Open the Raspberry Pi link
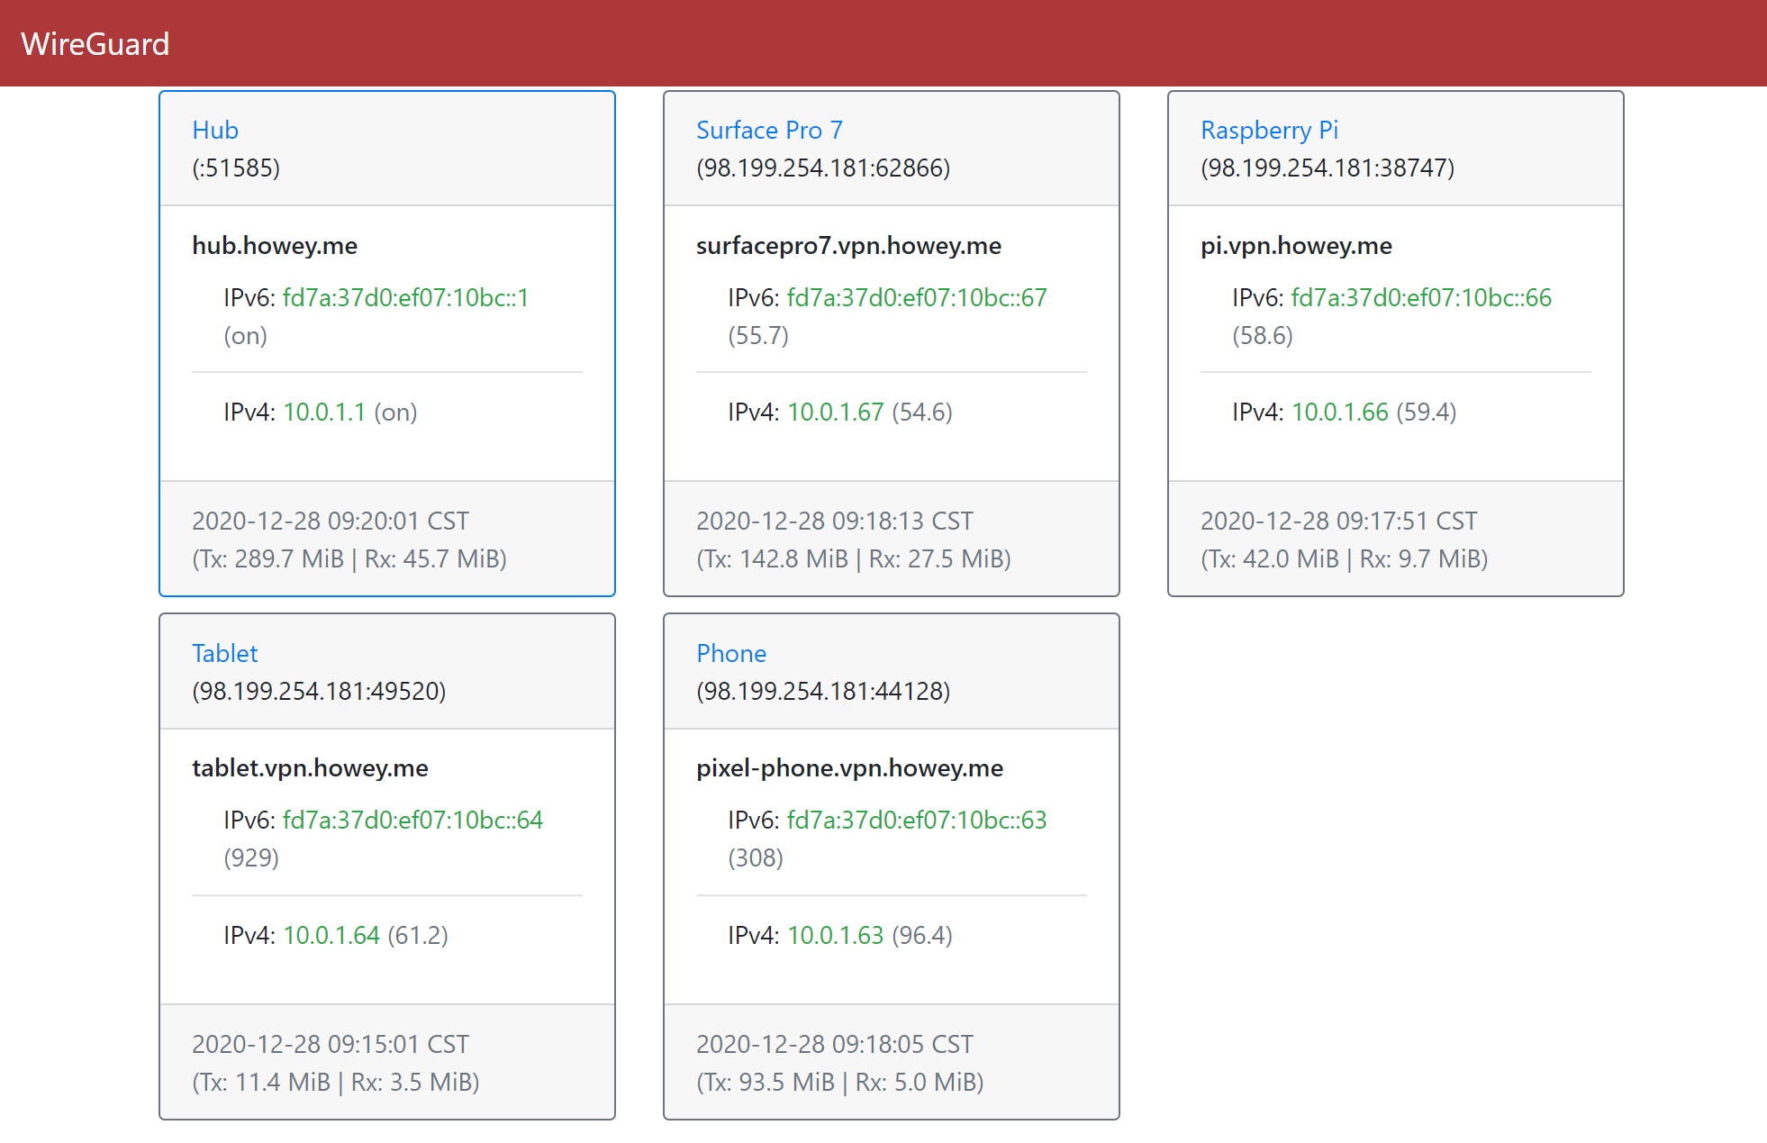Viewport: 1767px width, 1143px height. pyautogui.click(x=1269, y=130)
